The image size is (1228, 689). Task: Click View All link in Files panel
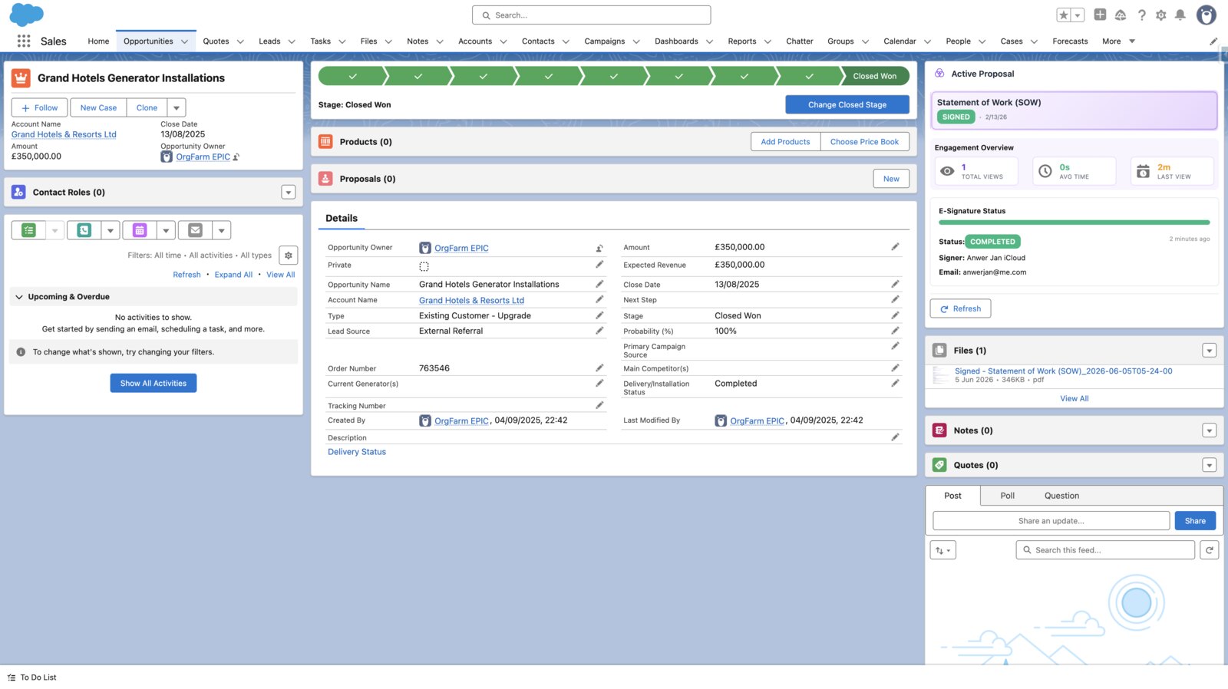pyautogui.click(x=1074, y=398)
